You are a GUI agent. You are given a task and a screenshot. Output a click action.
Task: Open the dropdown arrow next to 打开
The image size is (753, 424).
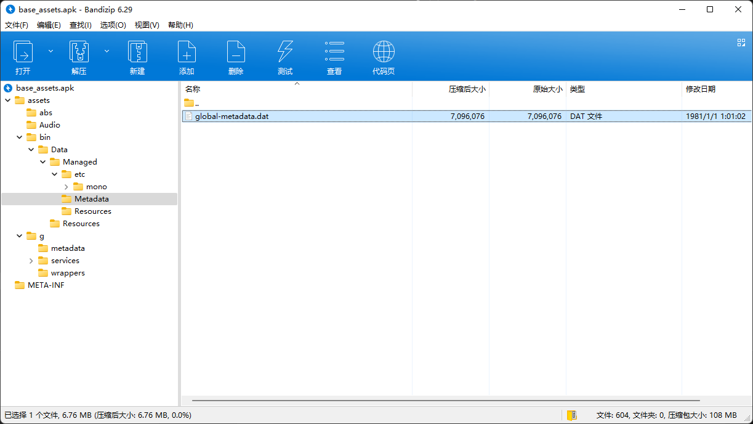click(x=50, y=51)
